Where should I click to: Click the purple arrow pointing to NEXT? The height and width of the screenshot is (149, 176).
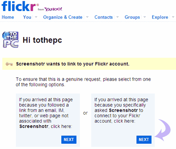click(x=163, y=130)
